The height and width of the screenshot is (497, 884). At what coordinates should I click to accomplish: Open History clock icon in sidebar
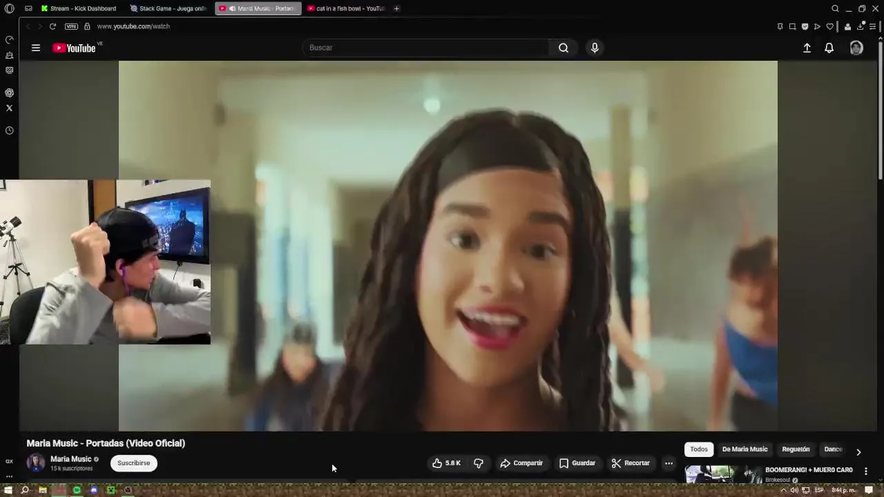pyautogui.click(x=9, y=130)
